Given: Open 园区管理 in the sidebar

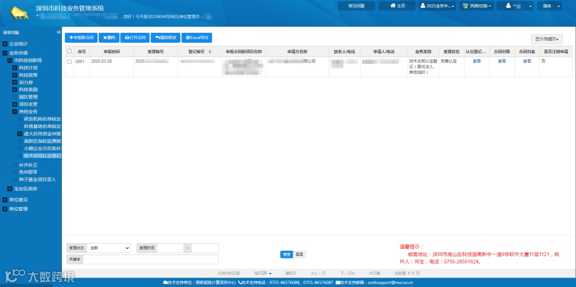Looking at the screenshot, I should point(28,97).
